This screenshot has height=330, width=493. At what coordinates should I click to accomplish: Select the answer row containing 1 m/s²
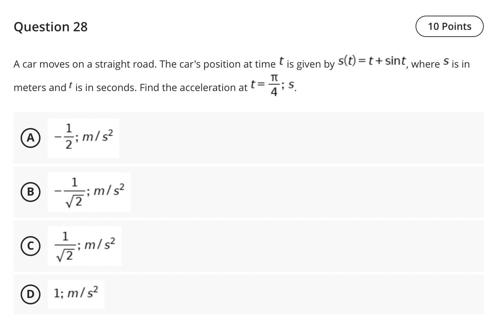coord(249,294)
